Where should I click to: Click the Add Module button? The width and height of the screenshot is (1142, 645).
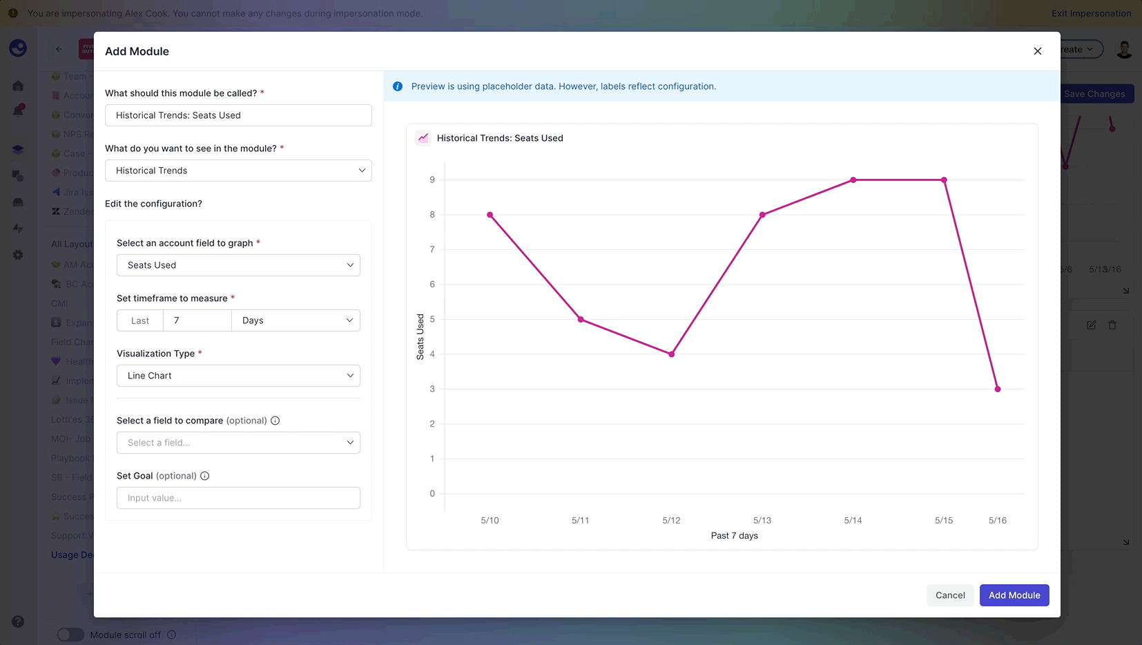[1014, 595]
